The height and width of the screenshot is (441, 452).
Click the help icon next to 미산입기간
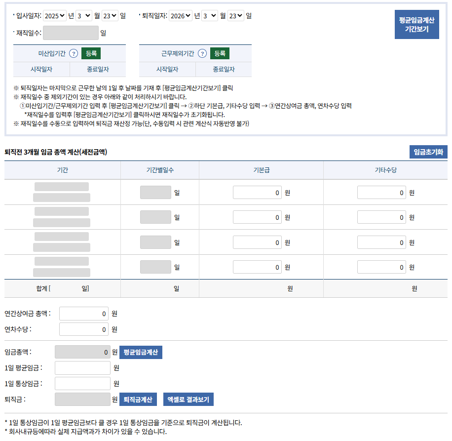74,53
